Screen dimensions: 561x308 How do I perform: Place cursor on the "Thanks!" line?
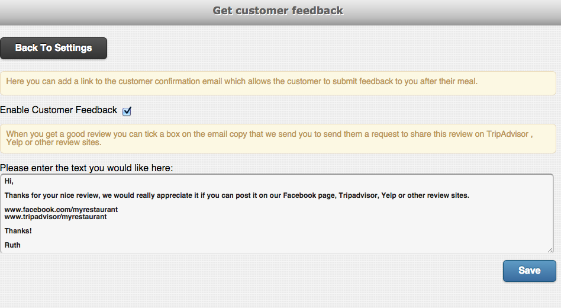(x=18, y=231)
